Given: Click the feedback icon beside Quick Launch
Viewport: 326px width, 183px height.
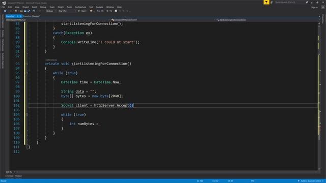Looking at the screenshot, I should point(271,2).
